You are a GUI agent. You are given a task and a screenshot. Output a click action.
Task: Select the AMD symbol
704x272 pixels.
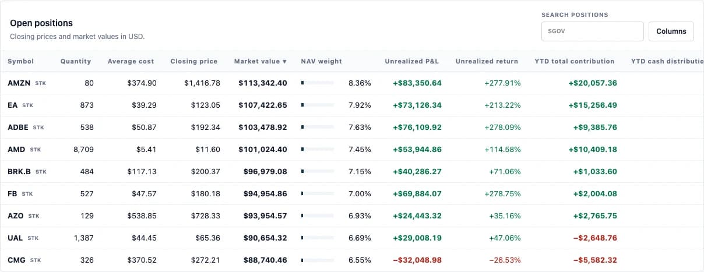pyautogui.click(x=16, y=150)
